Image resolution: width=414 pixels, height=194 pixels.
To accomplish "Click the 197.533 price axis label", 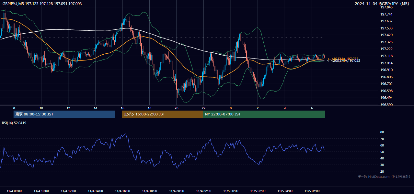I will (x=386, y=28).
